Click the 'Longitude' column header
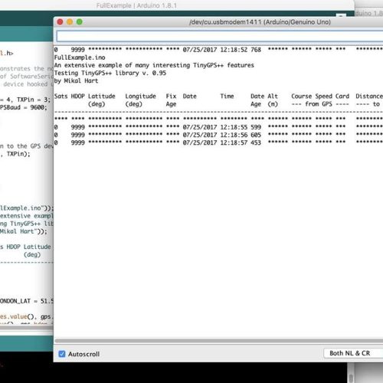The height and width of the screenshot is (383, 383). point(140,97)
